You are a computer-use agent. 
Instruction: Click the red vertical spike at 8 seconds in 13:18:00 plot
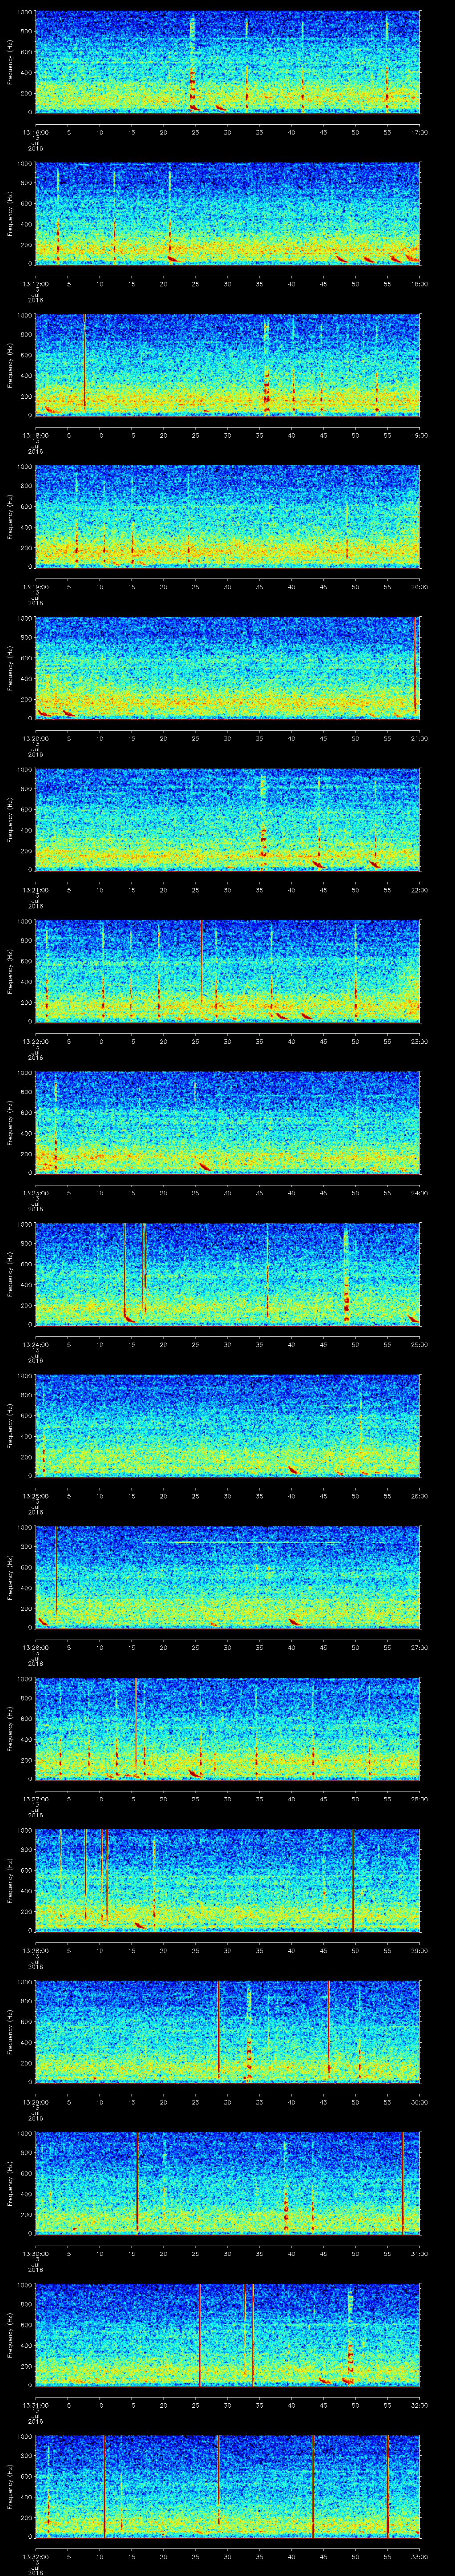click(x=84, y=360)
